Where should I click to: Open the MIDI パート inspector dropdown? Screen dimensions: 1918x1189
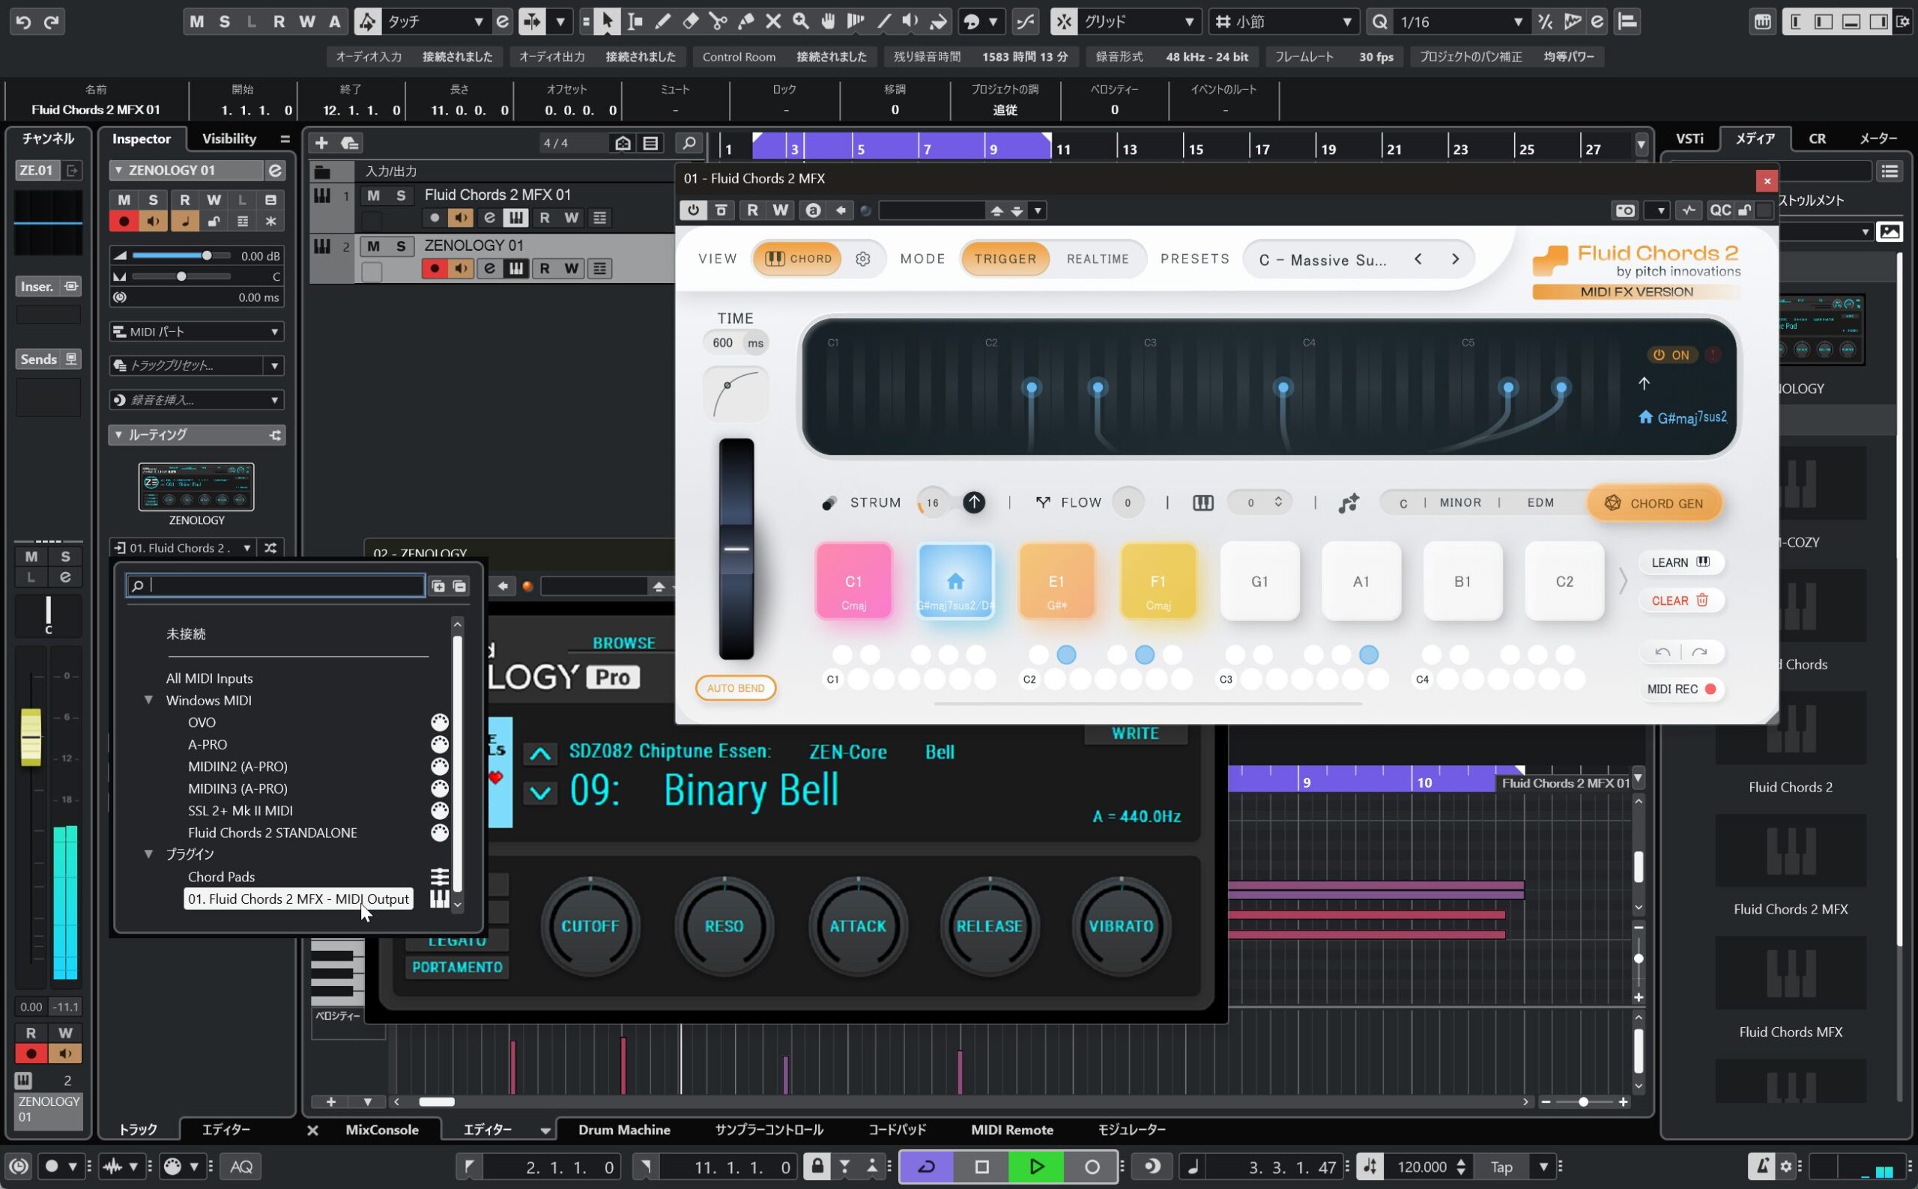coord(197,332)
